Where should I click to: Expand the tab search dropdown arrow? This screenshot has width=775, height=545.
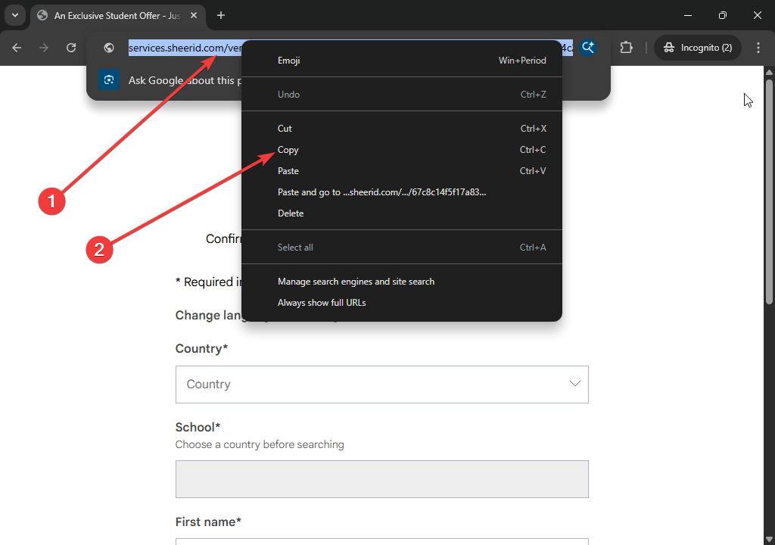[14, 15]
